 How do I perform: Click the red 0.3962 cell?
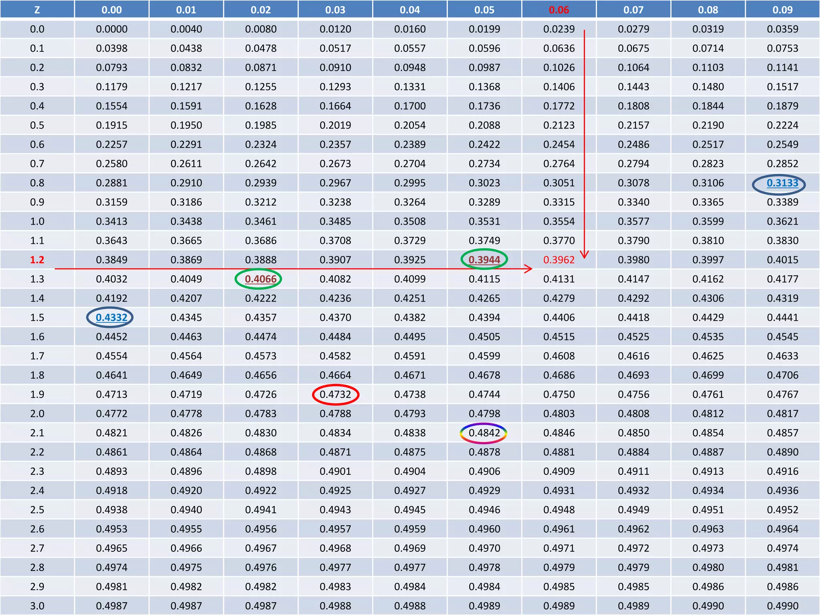(559, 260)
